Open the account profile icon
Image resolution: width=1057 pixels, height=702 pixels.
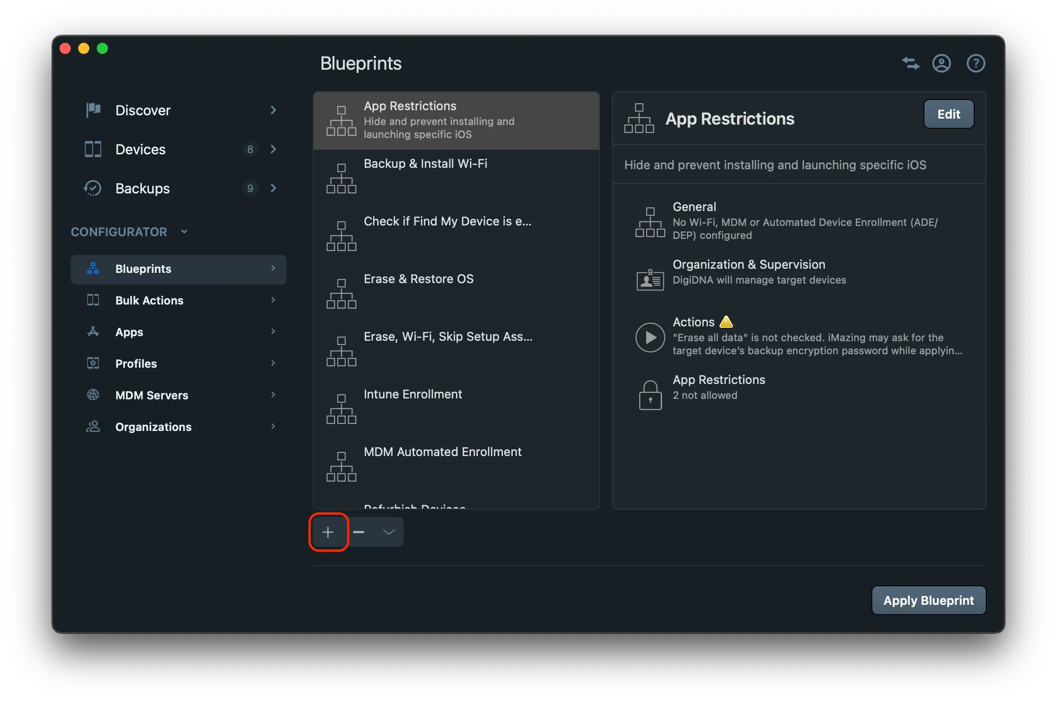(941, 63)
